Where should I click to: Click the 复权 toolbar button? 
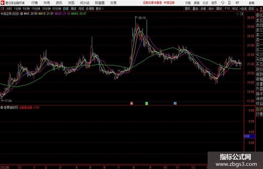click(188, 9)
